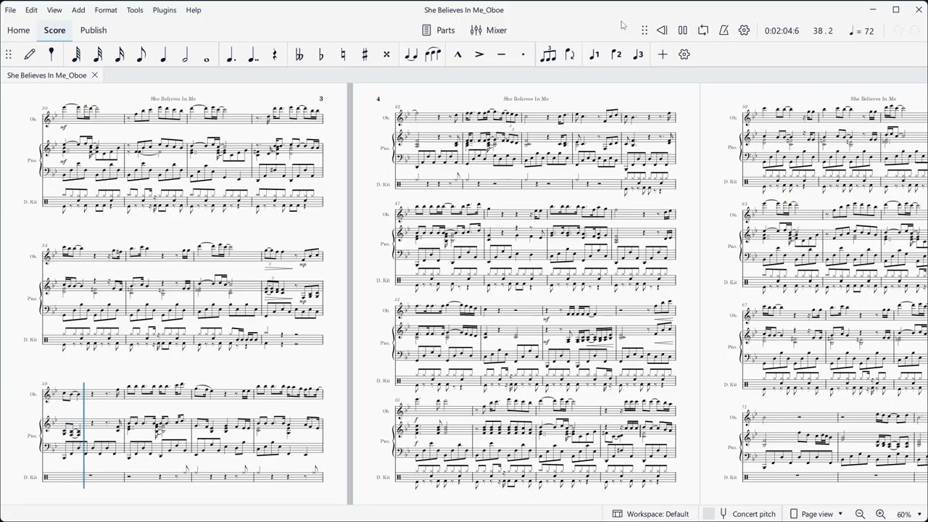The image size is (928, 522).
Task: Zoom out the score
Action: (860, 514)
